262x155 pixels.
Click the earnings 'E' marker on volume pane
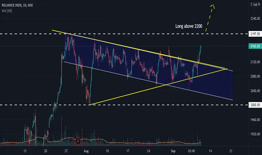coord(78,141)
